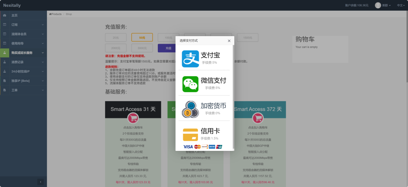Viewport: 408px width, 187px height.
Task: Expand the 工单 submenu chevron
Action: coord(43,90)
